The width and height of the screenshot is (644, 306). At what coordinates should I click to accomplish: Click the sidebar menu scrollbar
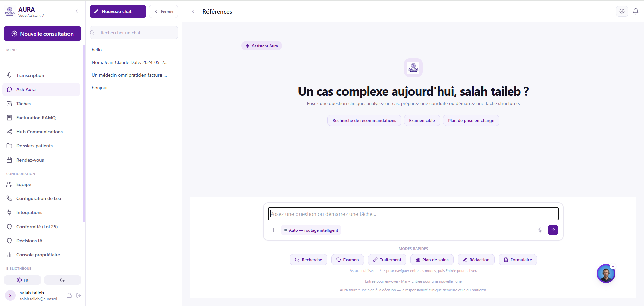tap(84, 133)
